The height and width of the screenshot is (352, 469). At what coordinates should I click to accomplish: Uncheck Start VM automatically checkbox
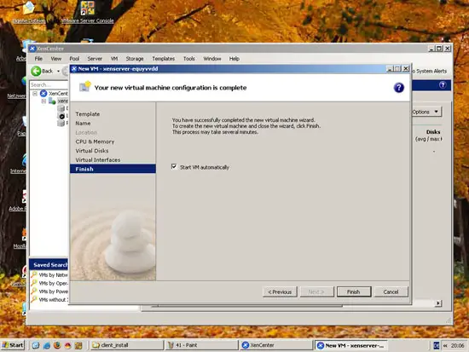174,166
